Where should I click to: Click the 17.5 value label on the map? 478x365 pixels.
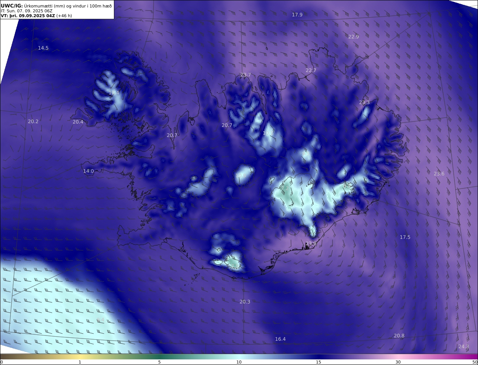[405, 237]
